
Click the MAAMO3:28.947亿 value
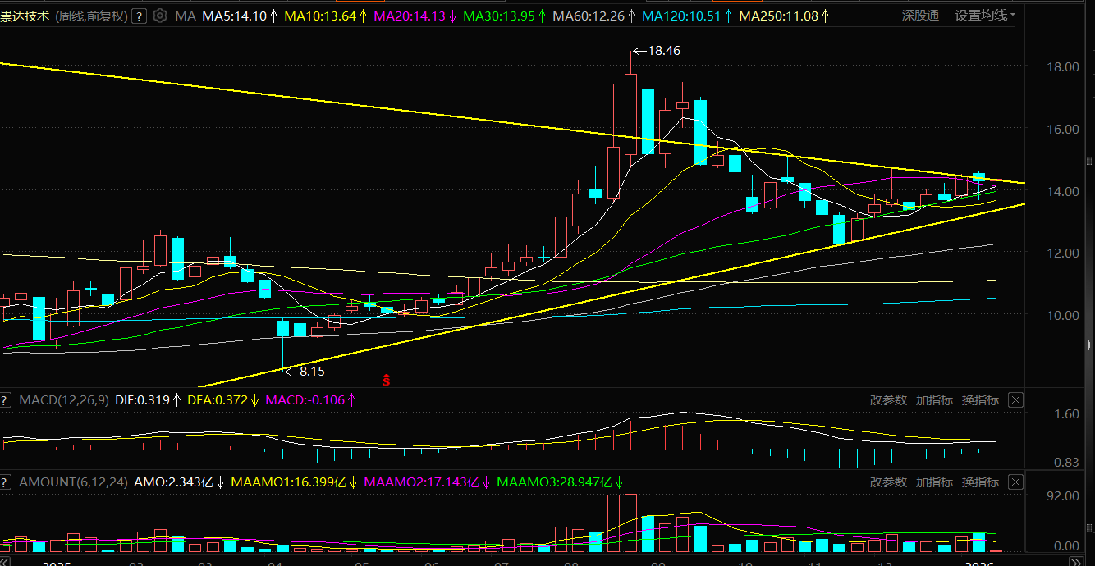coord(553,482)
